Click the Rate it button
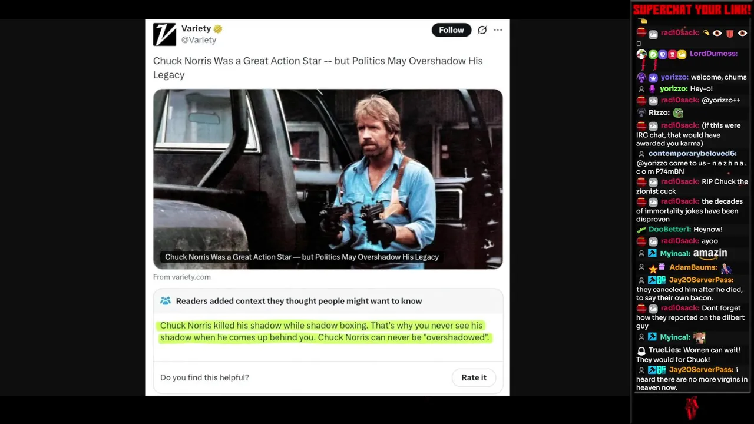754x424 pixels. (474, 377)
